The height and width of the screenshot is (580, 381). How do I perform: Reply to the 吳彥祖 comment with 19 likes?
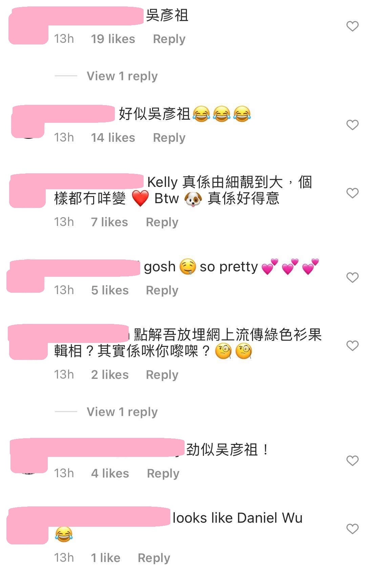click(169, 39)
